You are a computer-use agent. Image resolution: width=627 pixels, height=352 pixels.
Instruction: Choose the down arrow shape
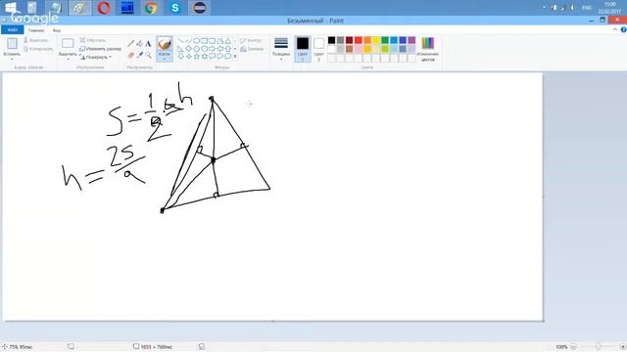pyautogui.click(x=180, y=57)
